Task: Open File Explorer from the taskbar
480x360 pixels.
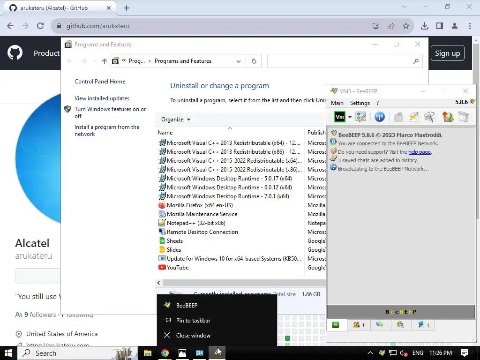Action: click(x=147, y=353)
